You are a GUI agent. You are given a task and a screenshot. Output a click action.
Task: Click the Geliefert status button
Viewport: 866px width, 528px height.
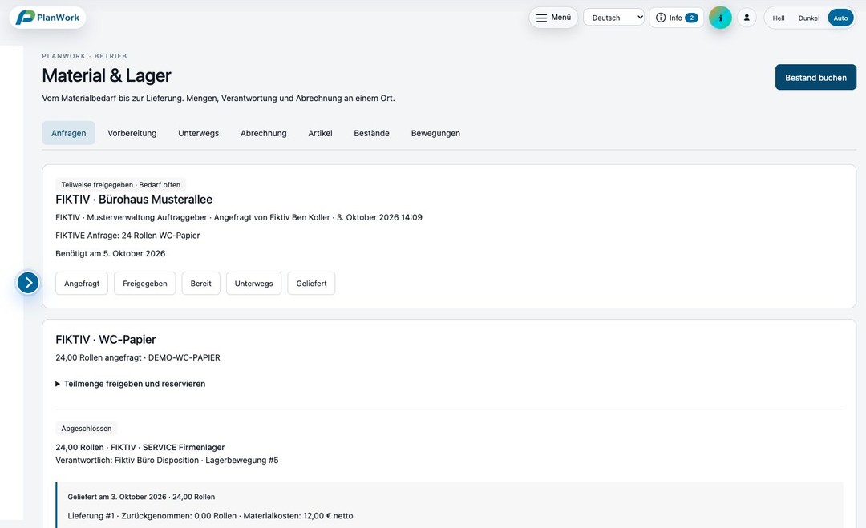[311, 284]
